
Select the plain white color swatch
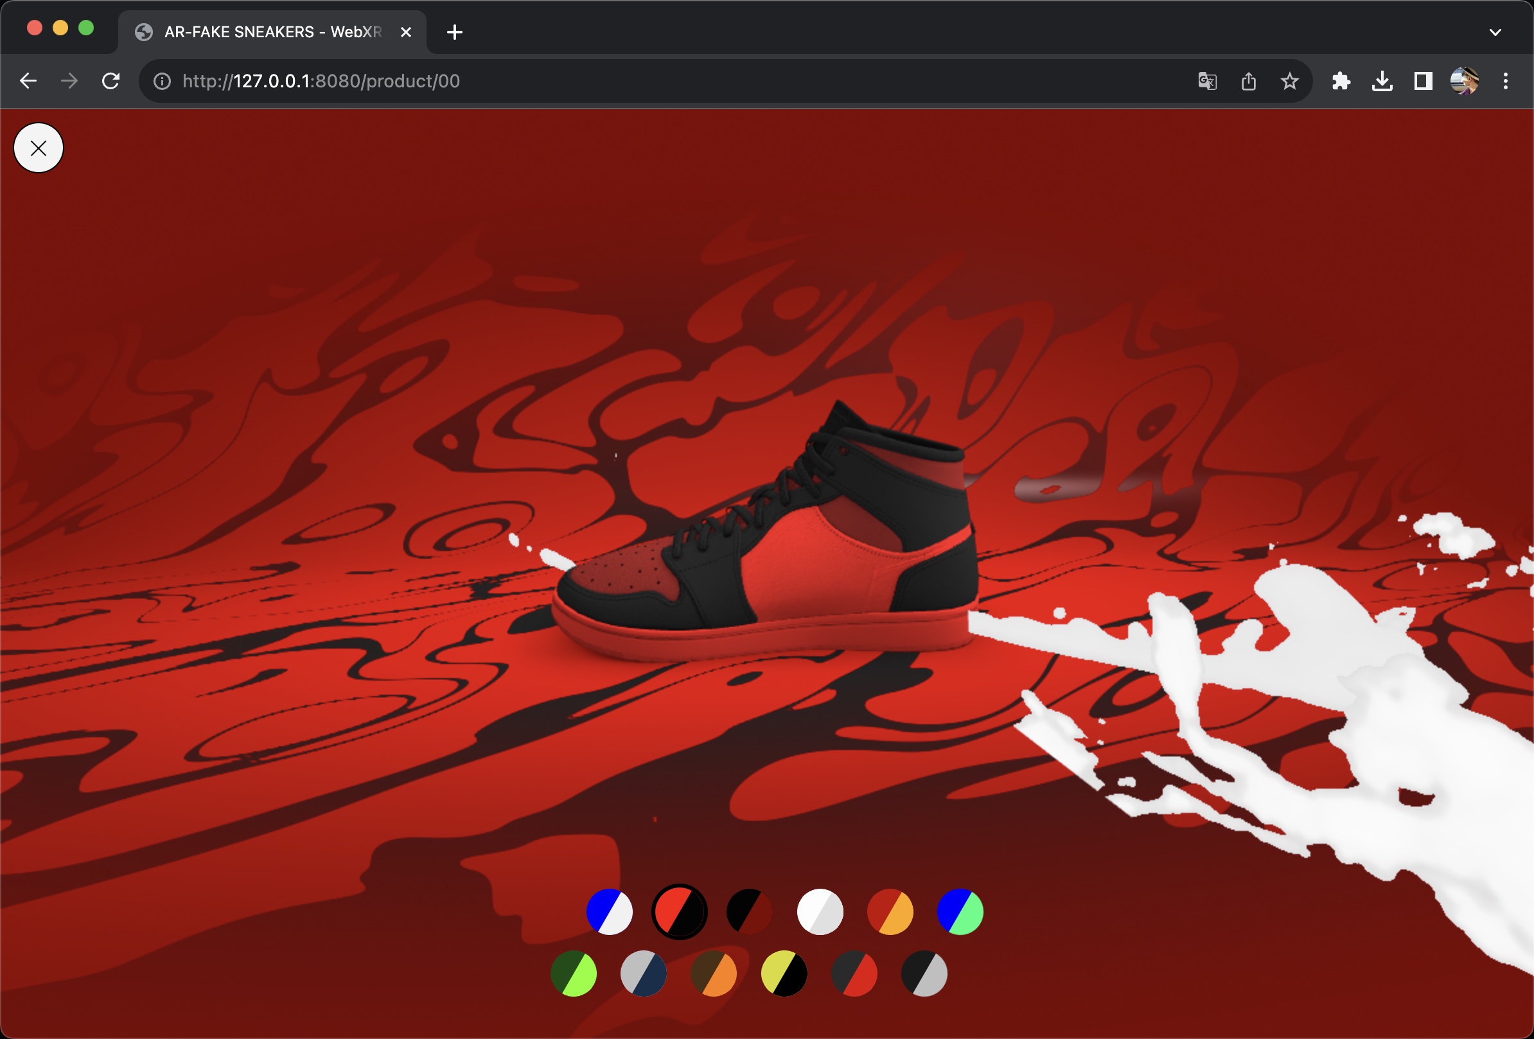[820, 912]
